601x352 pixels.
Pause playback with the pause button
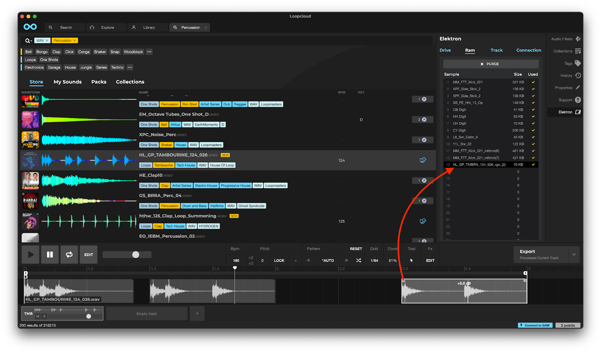pyautogui.click(x=50, y=255)
